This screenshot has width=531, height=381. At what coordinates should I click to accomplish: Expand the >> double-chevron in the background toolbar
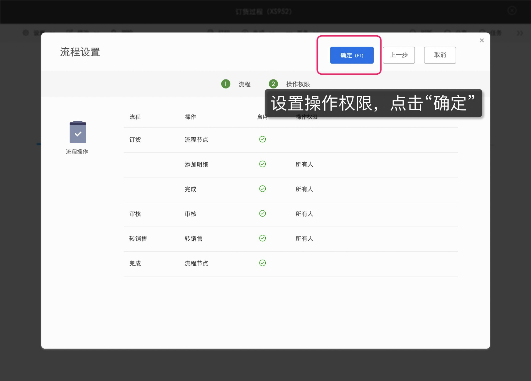519,33
